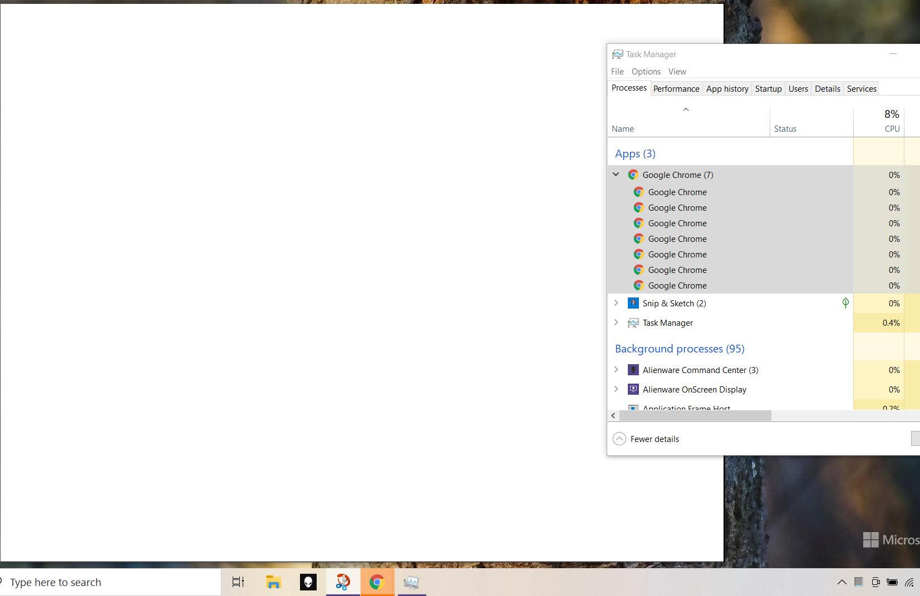Screen dimensions: 920x596
Task: Select the Google Chrome (7) row label
Action: (678, 175)
